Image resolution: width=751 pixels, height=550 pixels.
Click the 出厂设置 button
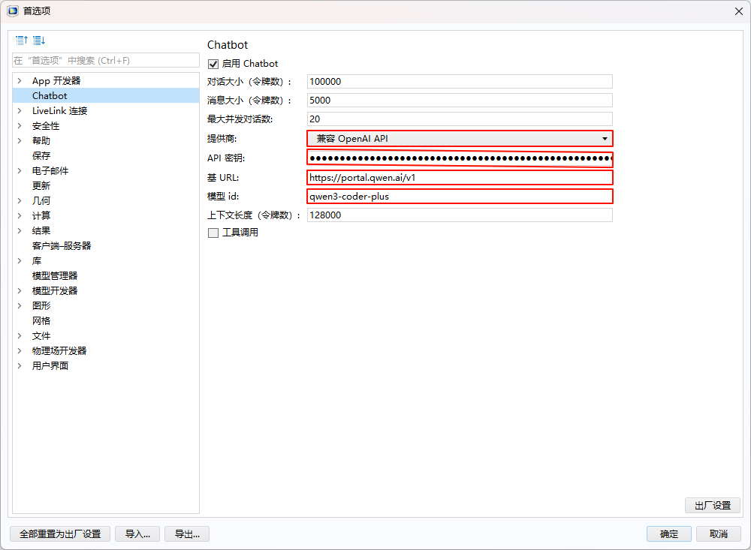pos(713,506)
